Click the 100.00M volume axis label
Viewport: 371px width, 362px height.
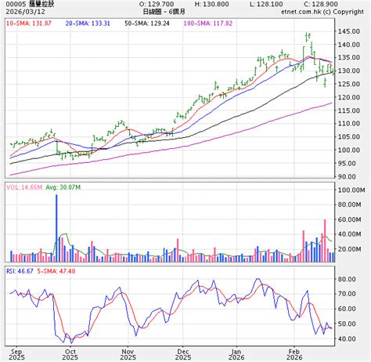click(x=351, y=190)
